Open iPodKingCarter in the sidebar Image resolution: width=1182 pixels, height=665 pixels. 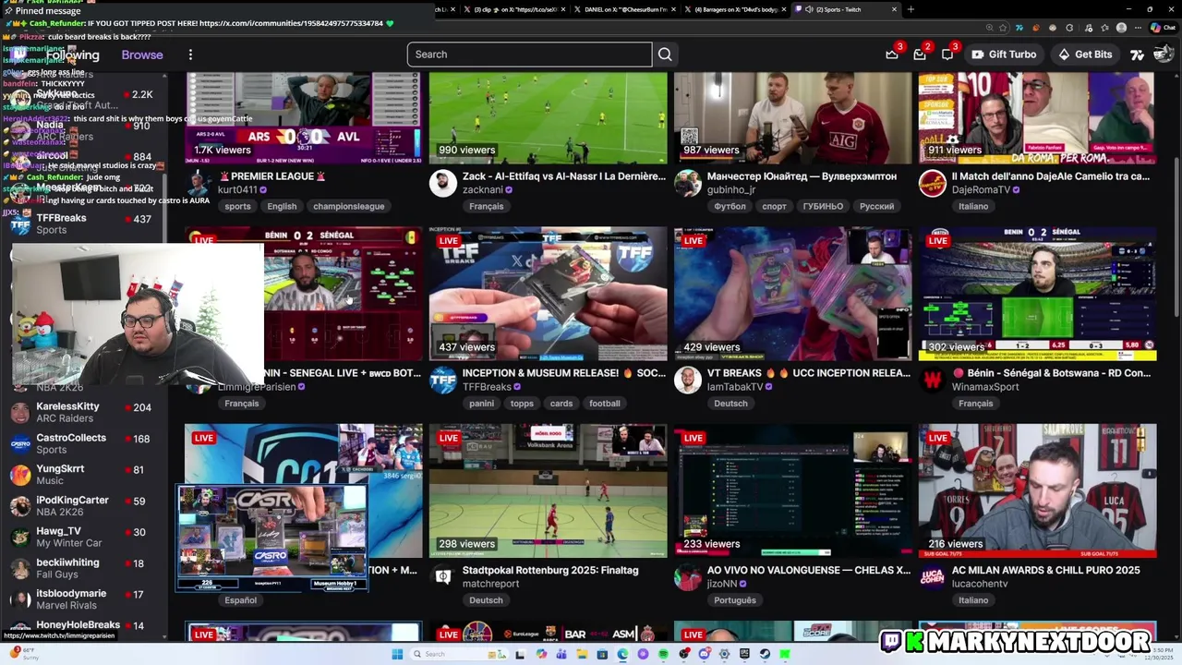[x=83, y=506]
